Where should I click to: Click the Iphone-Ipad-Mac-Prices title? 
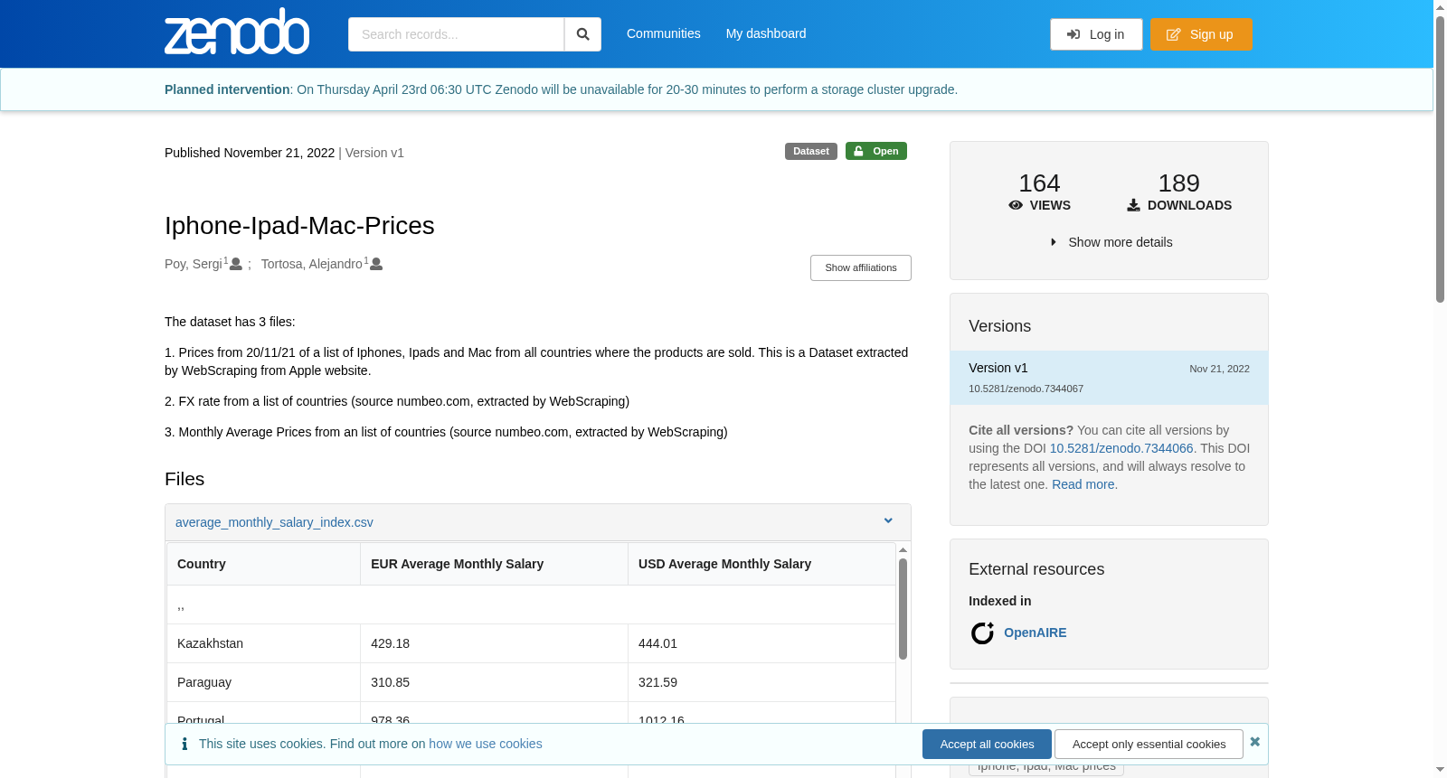point(299,225)
